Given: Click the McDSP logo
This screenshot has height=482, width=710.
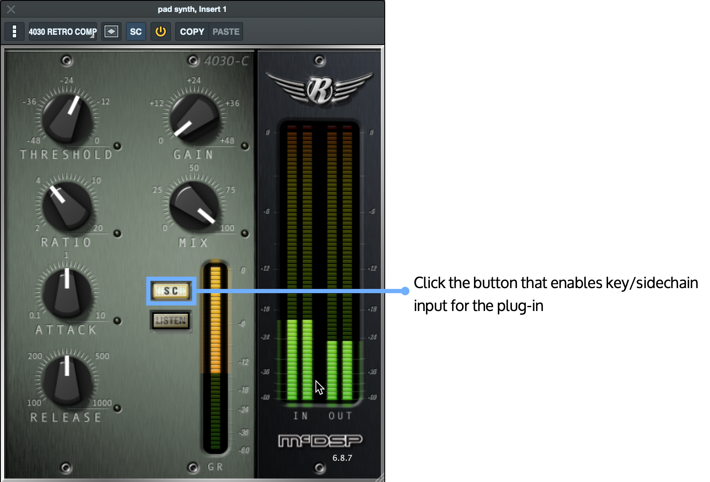Looking at the screenshot, I should pyautogui.click(x=320, y=441).
